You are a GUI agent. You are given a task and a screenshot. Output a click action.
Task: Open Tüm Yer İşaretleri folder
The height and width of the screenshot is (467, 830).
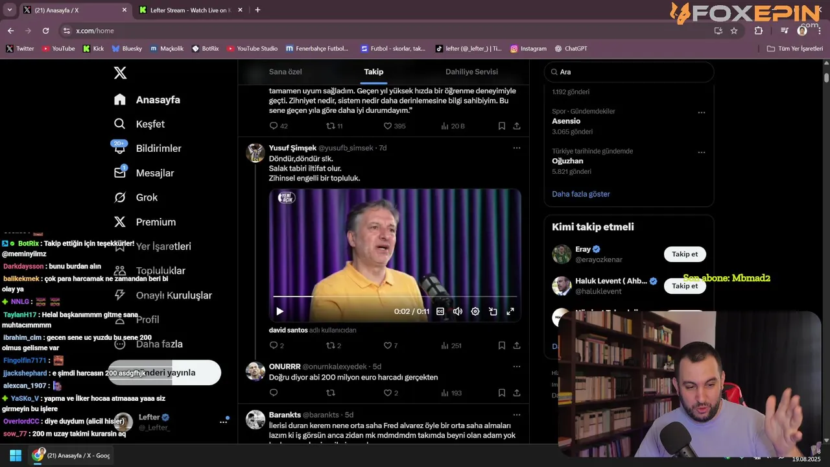[795, 49]
